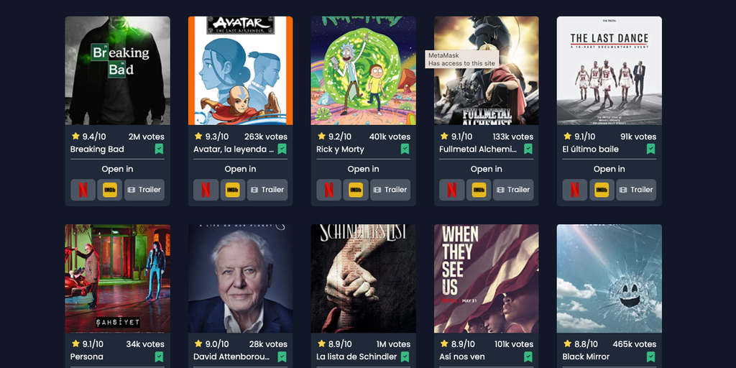Open Rick y Morty IMDb page
The image size is (736, 368).
tap(355, 190)
